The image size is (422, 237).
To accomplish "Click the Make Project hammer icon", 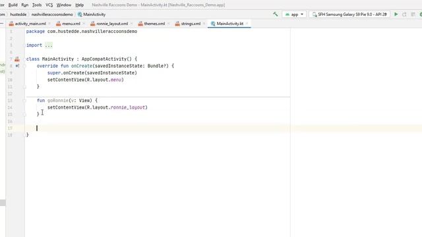I will point(276,14).
